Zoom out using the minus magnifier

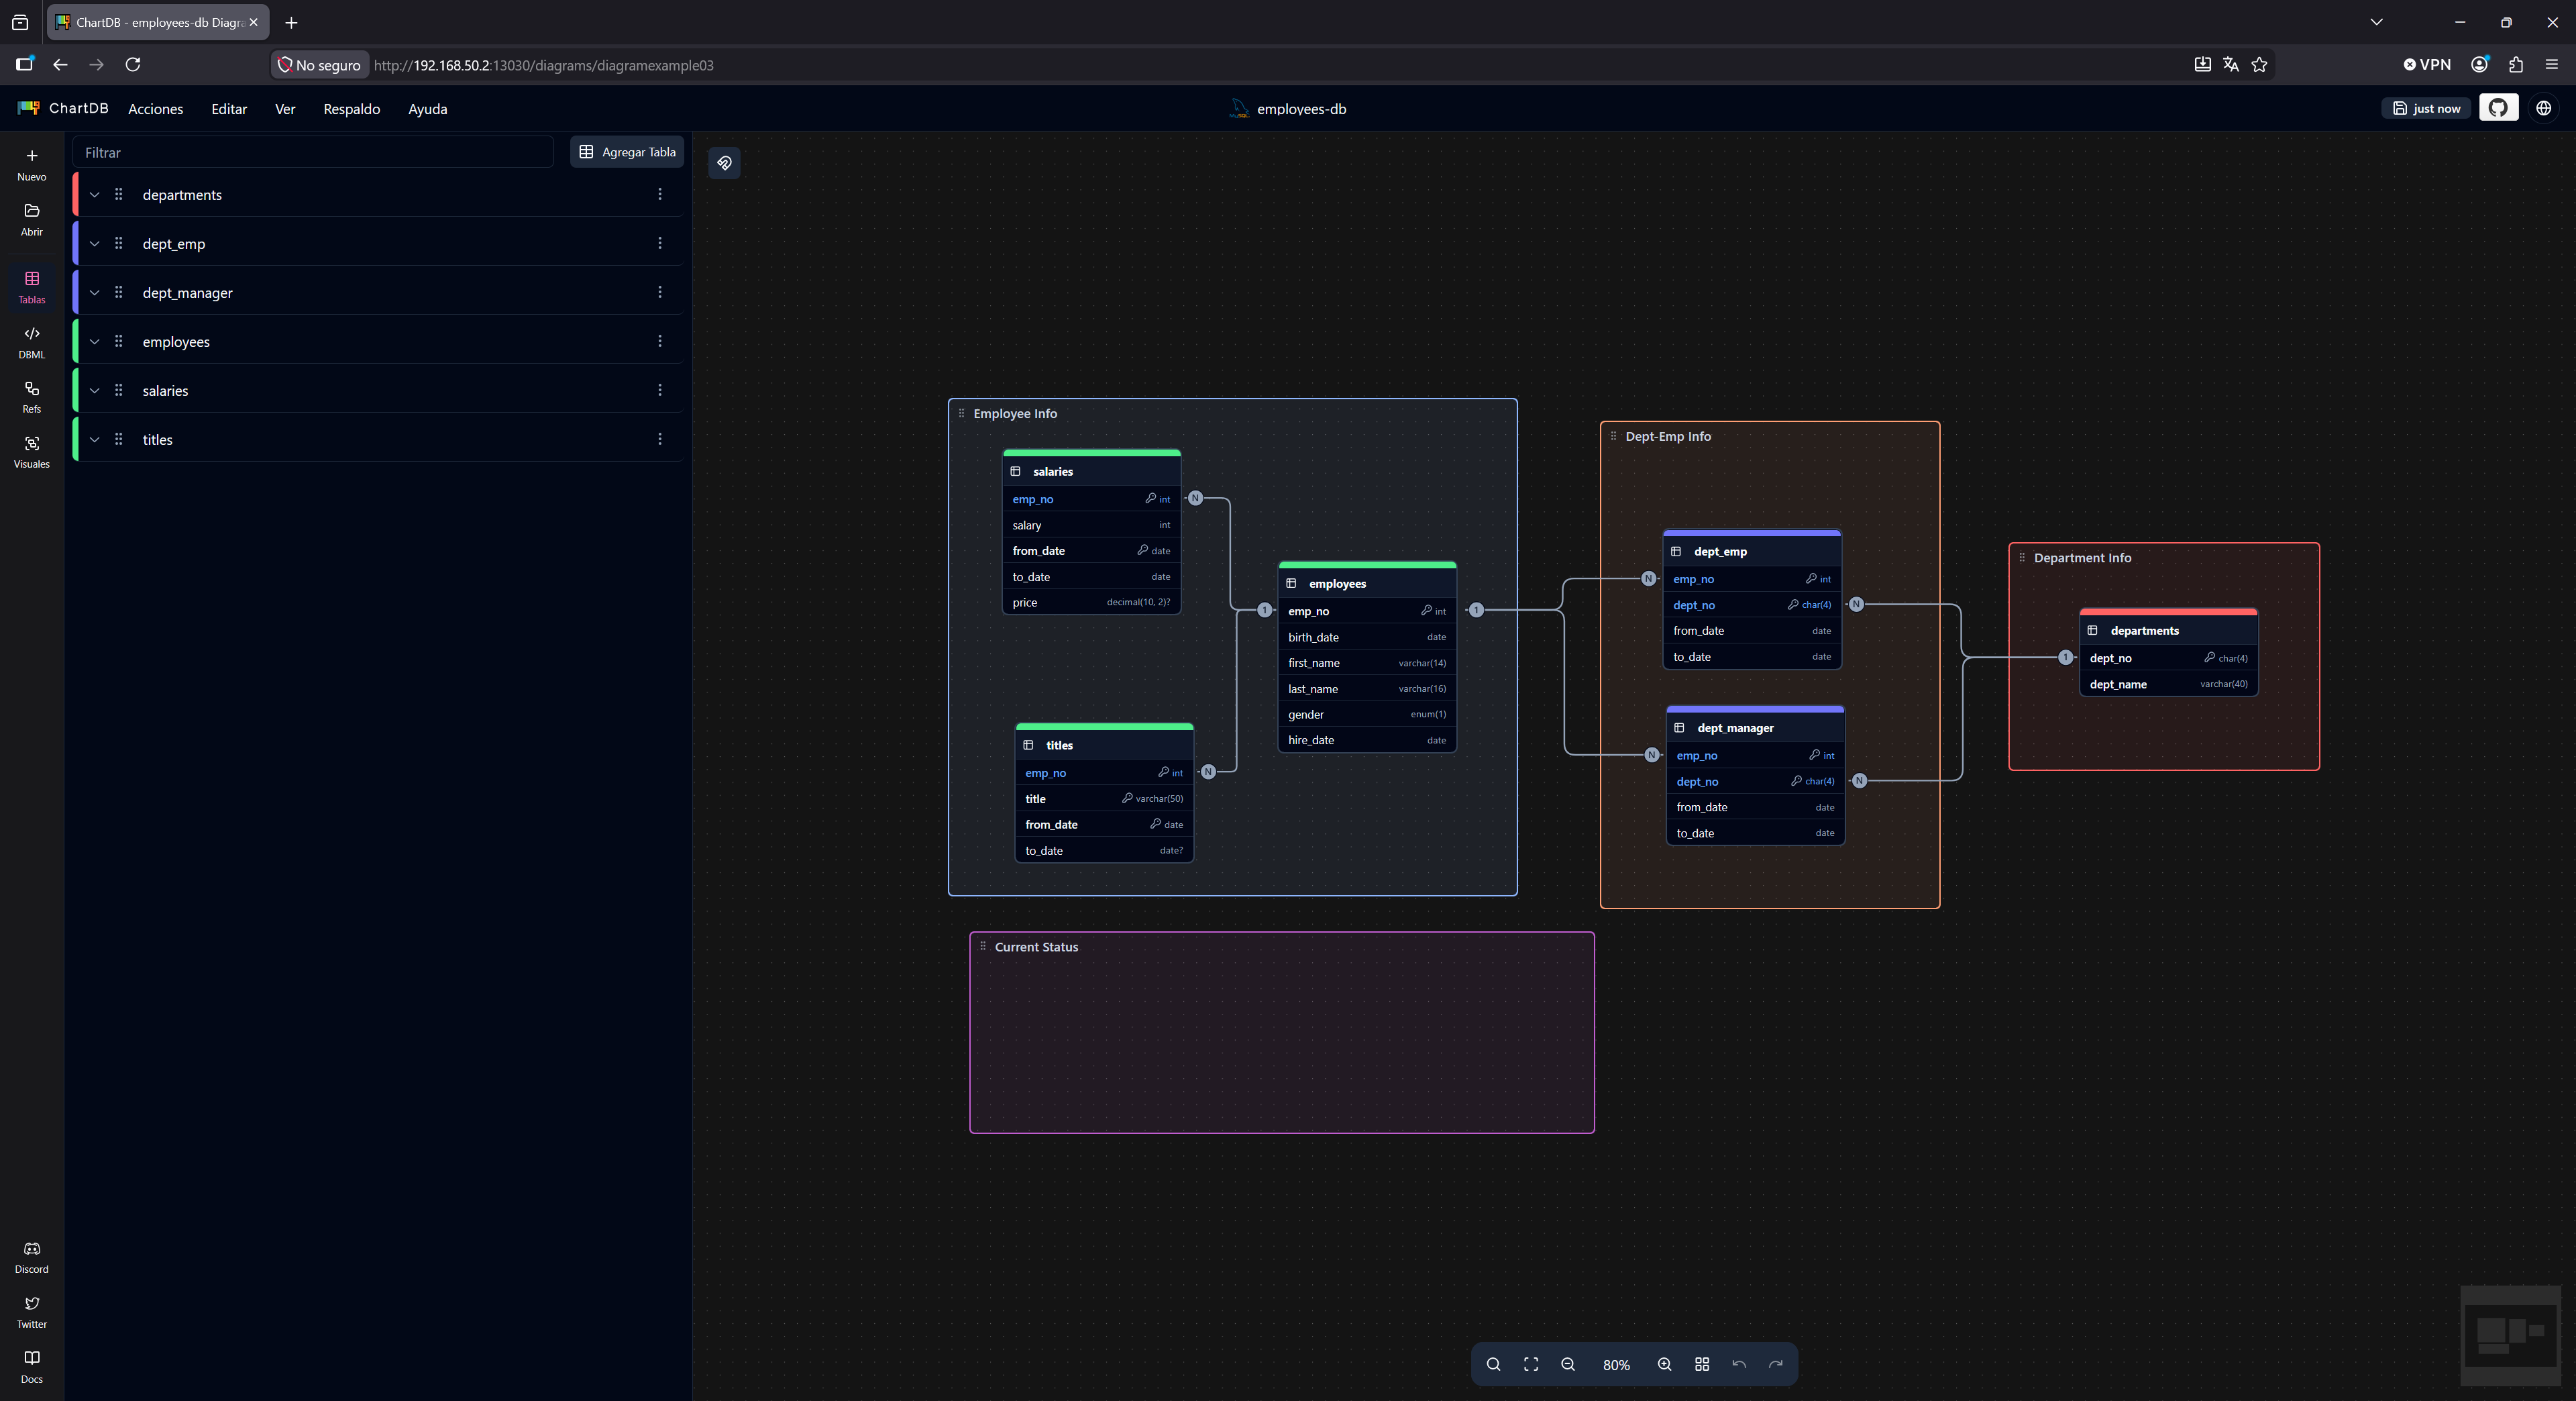pos(1568,1365)
